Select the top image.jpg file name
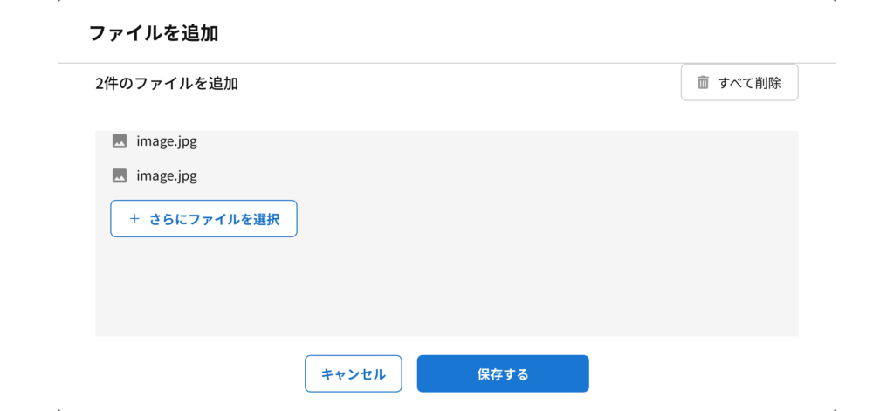 (x=167, y=140)
